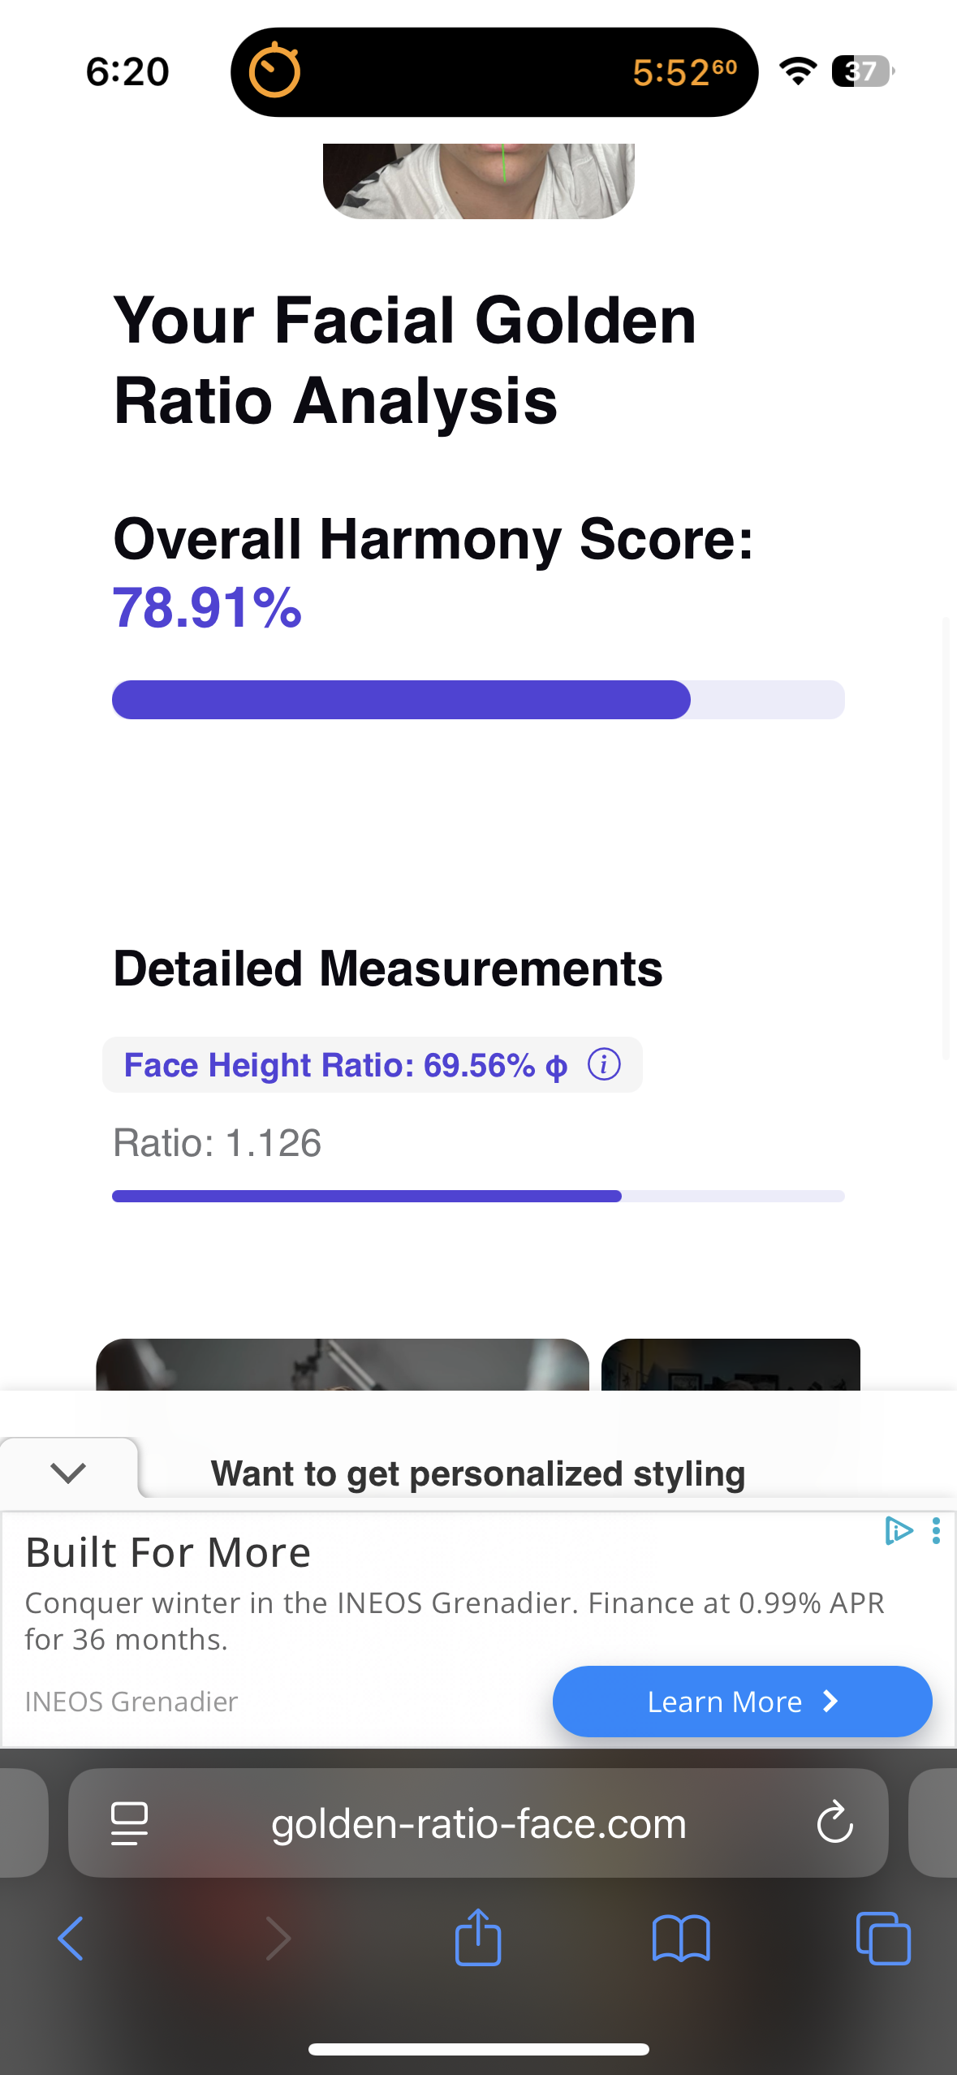Open the 'Built For More' ad headline
Screen dimensions: 957x2075
click(168, 1553)
